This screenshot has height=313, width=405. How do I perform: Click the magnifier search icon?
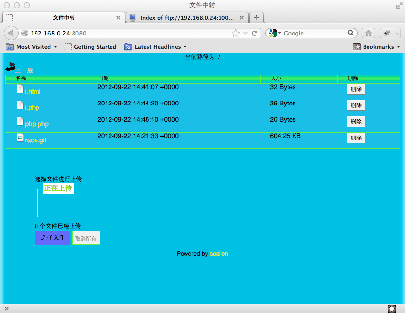pyautogui.click(x=351, y=33)
